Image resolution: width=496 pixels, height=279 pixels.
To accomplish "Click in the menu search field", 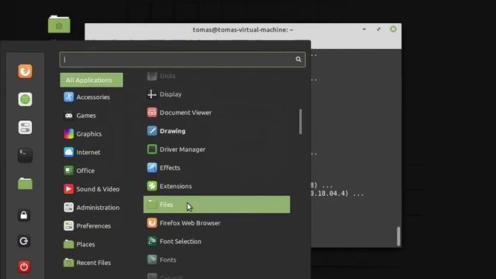I will (182, 60).
